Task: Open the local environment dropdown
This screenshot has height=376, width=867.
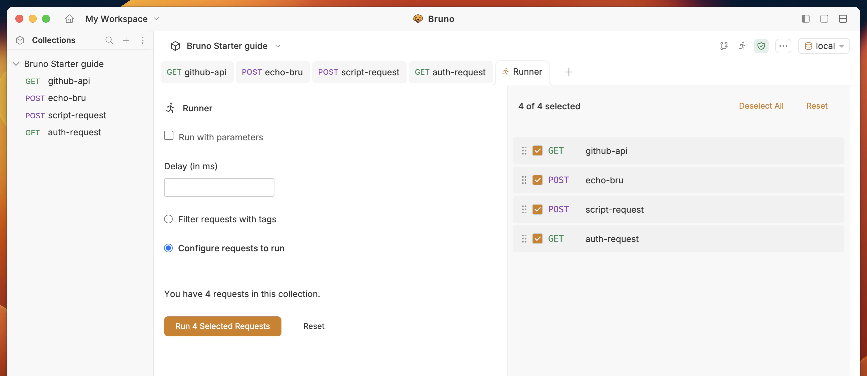Action: click(824, 46)
